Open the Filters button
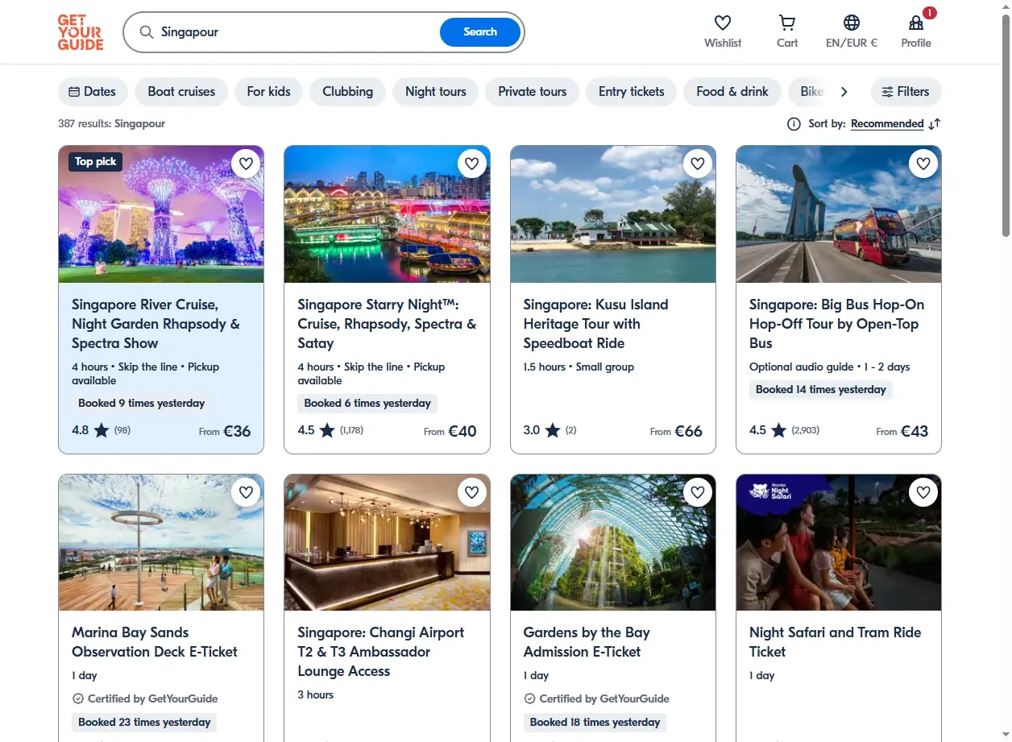Image resolution: width=1012 pixels, height=742 pixels. [906, 92]
